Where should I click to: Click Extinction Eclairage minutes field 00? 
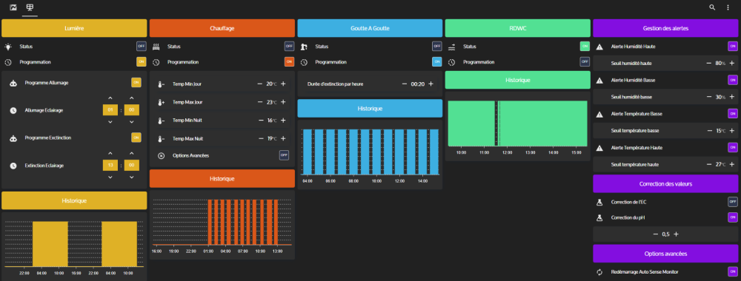tap(131, 166)
